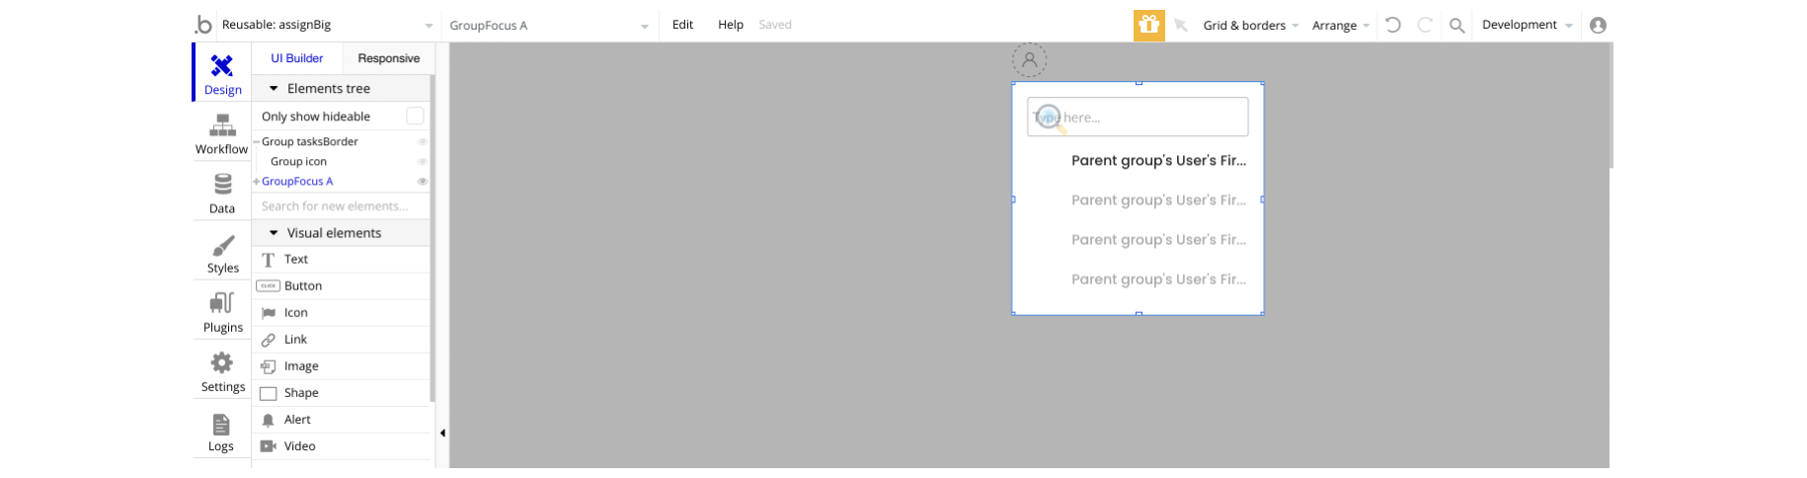The image size is (1807, 478).
Task: Open the Workflow tab icon
Action: (222, 125)
